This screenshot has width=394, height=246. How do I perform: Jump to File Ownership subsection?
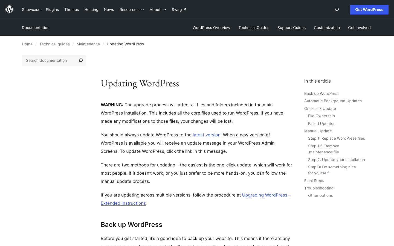[x=321, y=116]
